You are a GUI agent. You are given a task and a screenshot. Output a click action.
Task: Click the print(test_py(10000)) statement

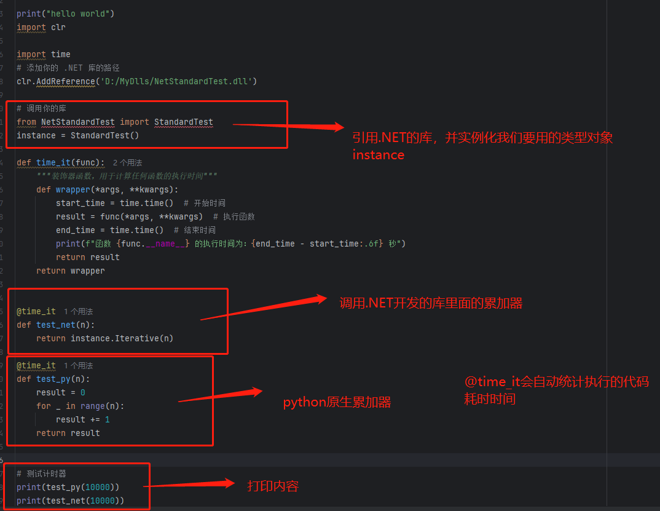68,487
